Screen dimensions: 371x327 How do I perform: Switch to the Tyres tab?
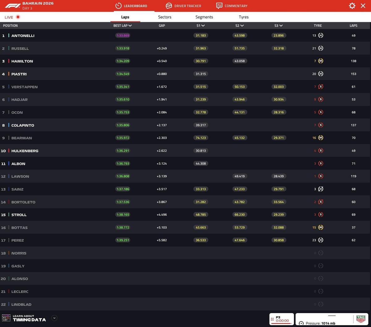pyautogui.click(x=244, y=17)
